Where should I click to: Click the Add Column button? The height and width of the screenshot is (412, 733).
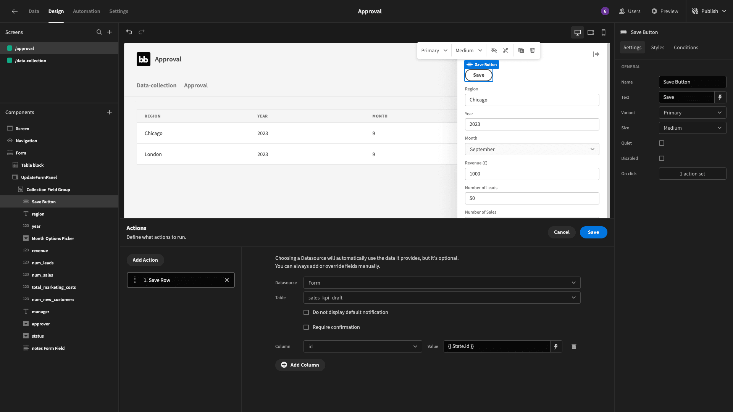click(x=300, y=365)
